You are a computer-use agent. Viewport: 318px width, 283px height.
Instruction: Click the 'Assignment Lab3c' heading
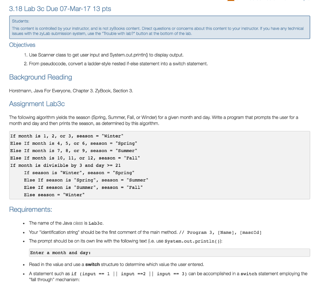[x=37, y=104]
